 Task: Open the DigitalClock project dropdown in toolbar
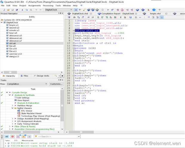[x=59, y=10]
